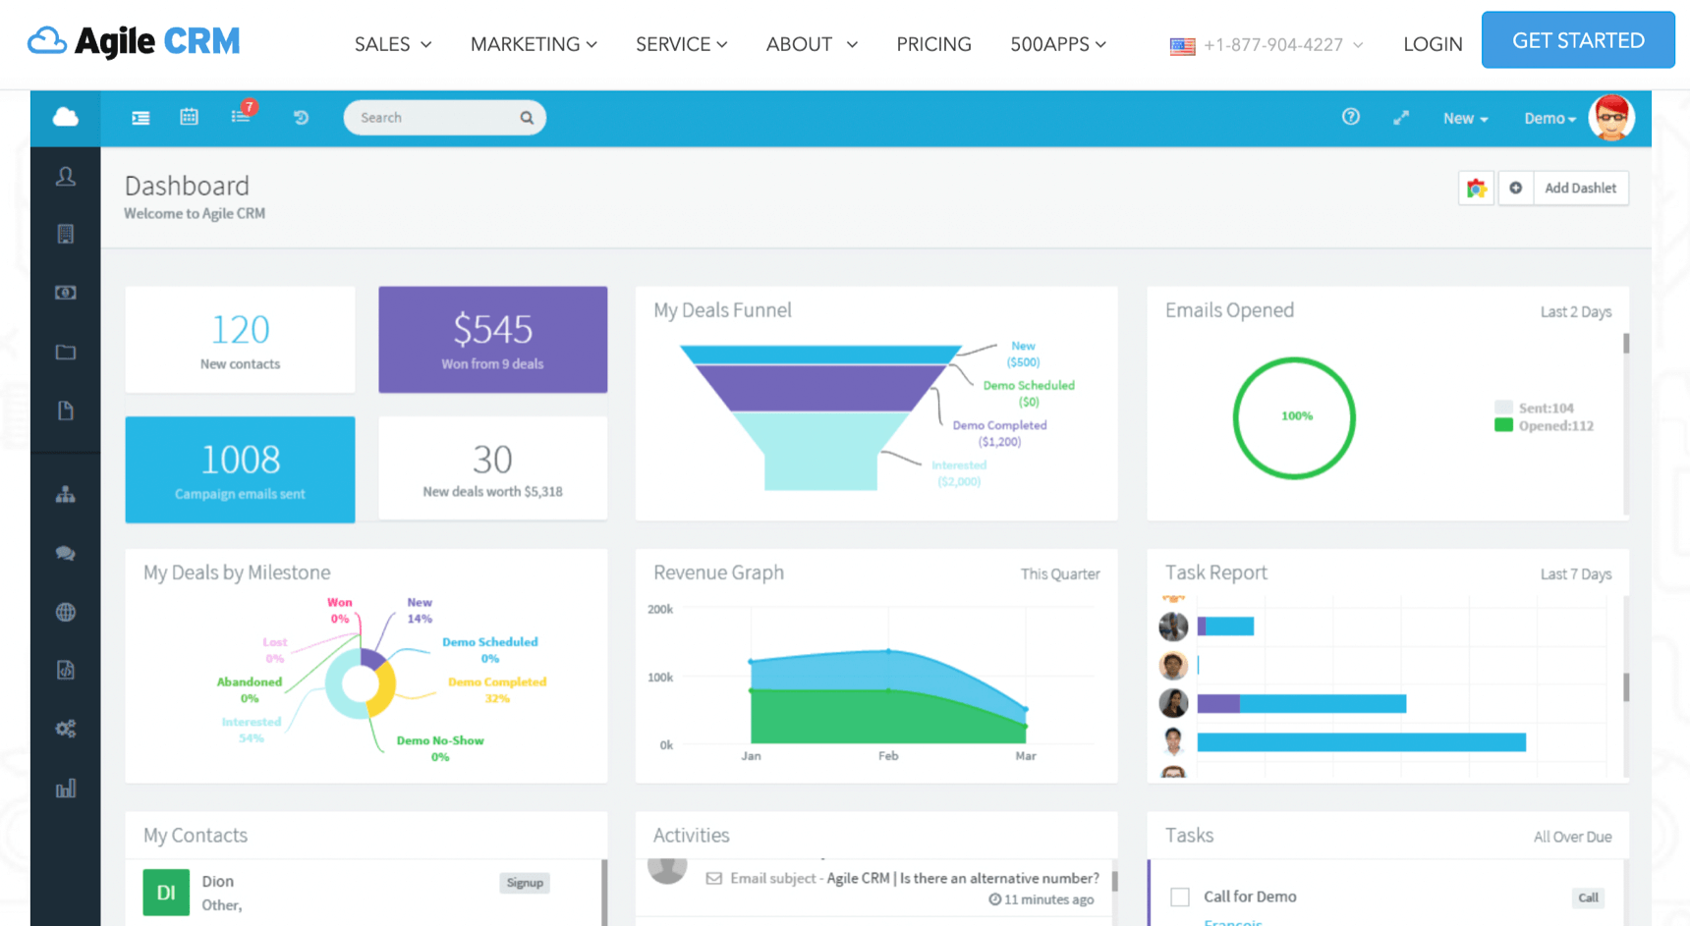Image resolution: width=1690 pixels, height=926 pixels.
Task: Check the Call for Demo task checkbox
Action: 1180,897
